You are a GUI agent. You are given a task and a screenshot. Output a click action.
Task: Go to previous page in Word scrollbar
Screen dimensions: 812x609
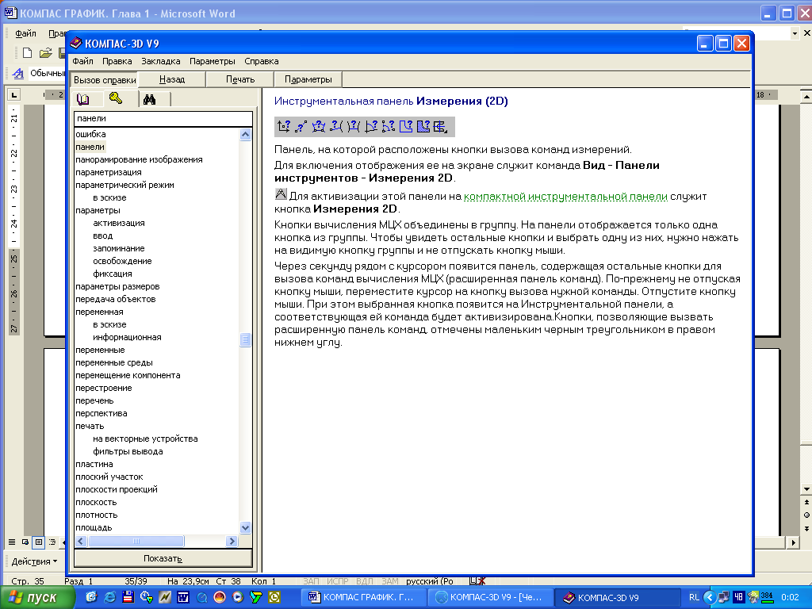coord(806,502)
